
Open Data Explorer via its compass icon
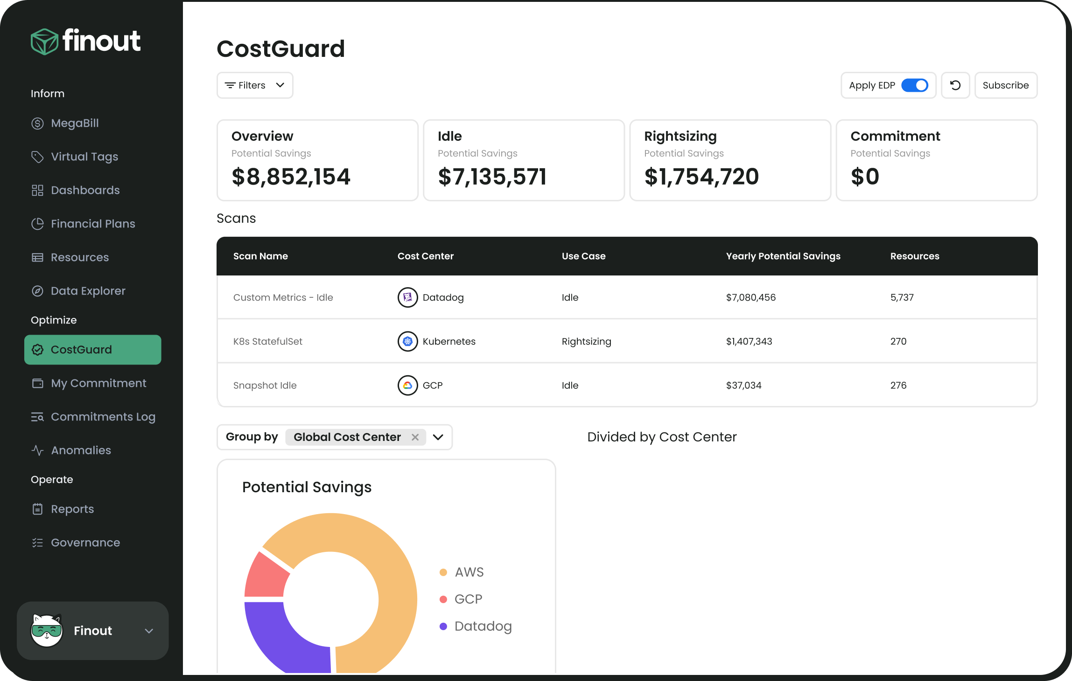(x=38, y=290)
